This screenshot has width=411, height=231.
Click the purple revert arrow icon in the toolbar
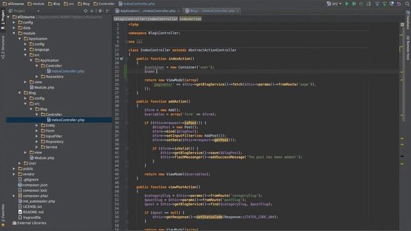pos(398,4)
